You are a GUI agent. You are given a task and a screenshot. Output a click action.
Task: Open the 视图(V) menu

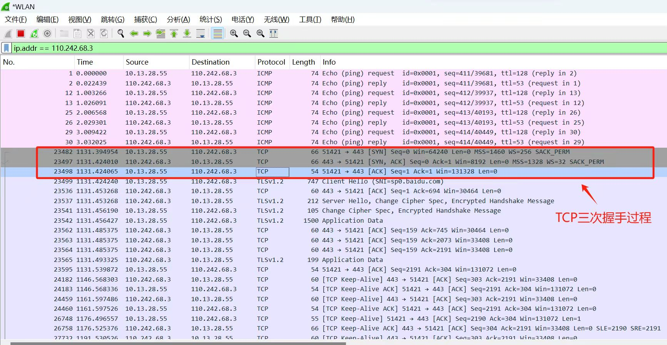point(80,20)
